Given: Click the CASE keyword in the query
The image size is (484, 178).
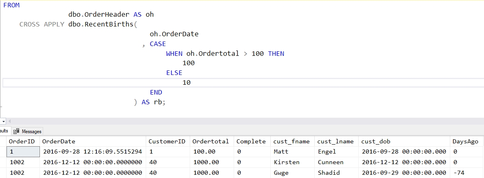Looking at the screenshot, I should 158,44.
